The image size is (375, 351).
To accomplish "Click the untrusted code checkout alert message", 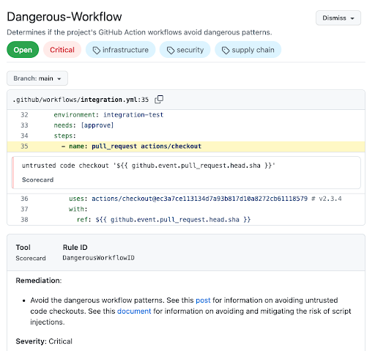I will 149,166.
